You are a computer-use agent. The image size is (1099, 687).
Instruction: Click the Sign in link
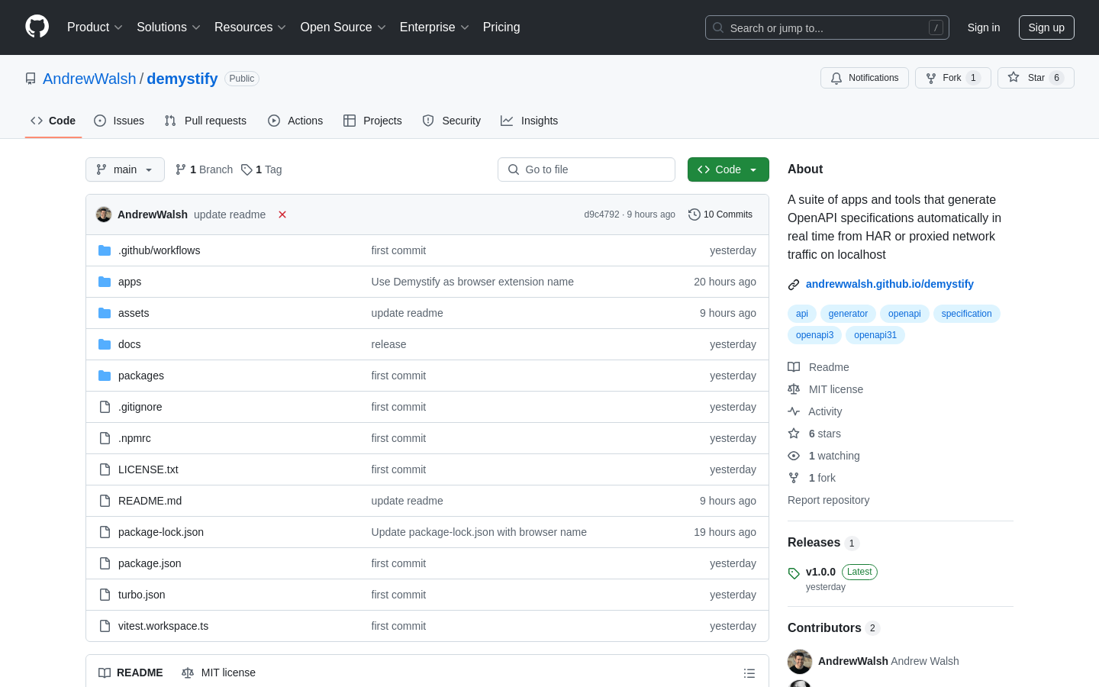(984, 27)
